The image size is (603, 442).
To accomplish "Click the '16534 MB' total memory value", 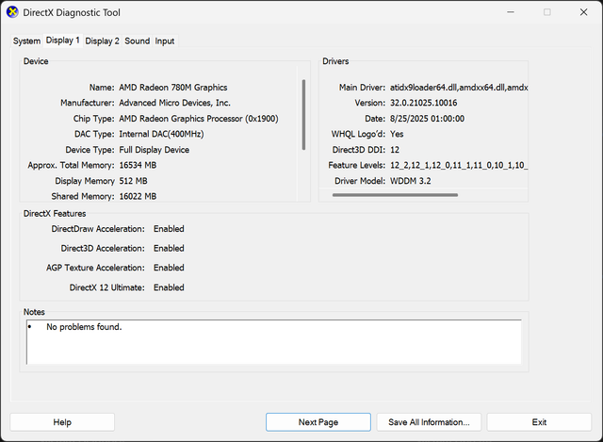I will click(138, 165).
